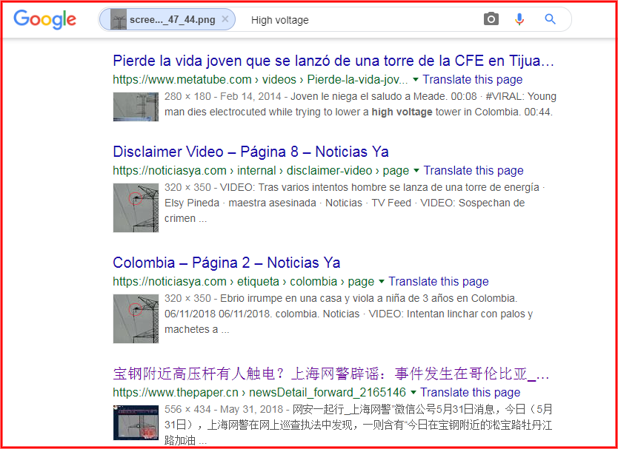Screen dimensions: 618x449
Task: Translate the metatube.com result page
Action: pyautogui.click(x=473, y=79)
